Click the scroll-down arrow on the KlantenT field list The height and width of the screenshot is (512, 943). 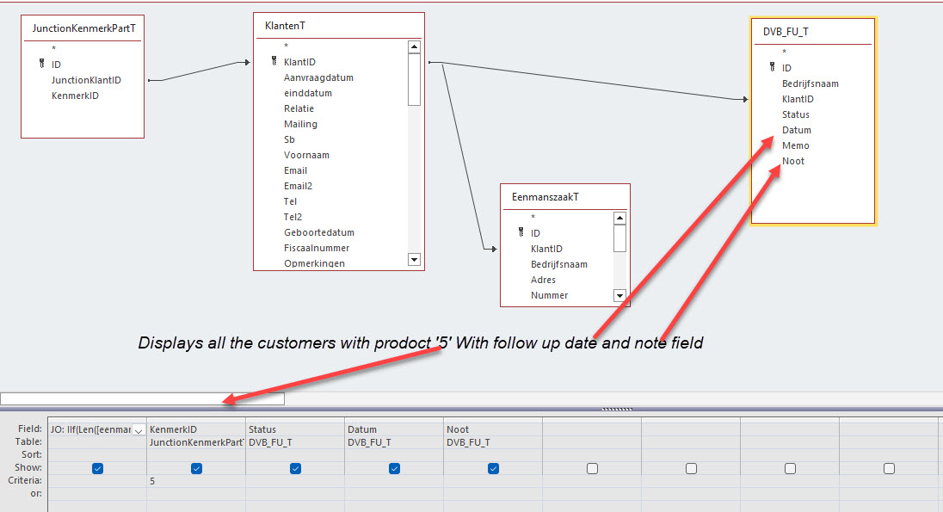pyautogui.click(x=414, y=259)
